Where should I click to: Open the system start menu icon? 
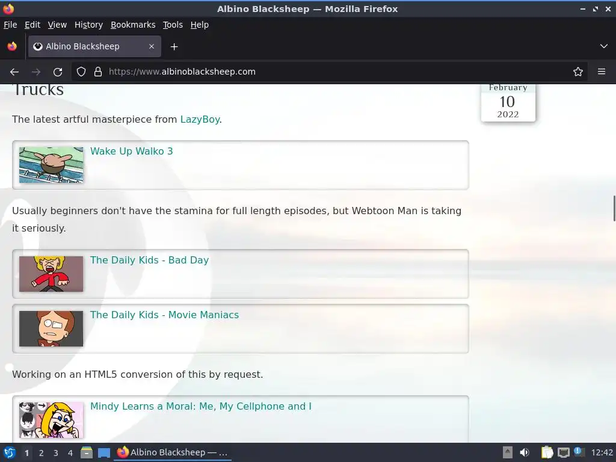pyautogui.click(x=10, y=452)
